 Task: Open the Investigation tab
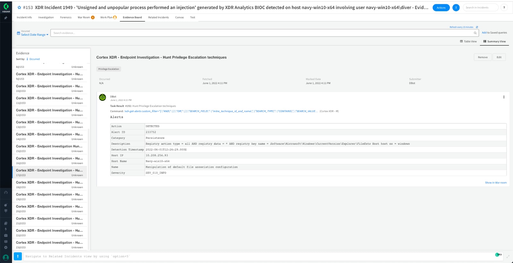[46, 17]
